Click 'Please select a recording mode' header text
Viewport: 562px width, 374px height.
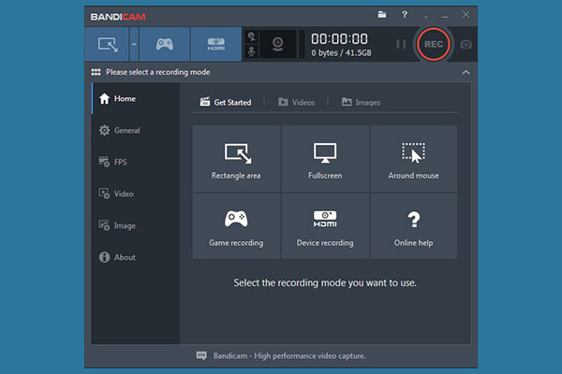(x=158, y=72)
